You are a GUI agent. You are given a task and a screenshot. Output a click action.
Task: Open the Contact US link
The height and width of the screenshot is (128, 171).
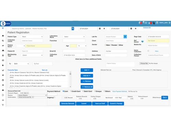pos(147,28)
